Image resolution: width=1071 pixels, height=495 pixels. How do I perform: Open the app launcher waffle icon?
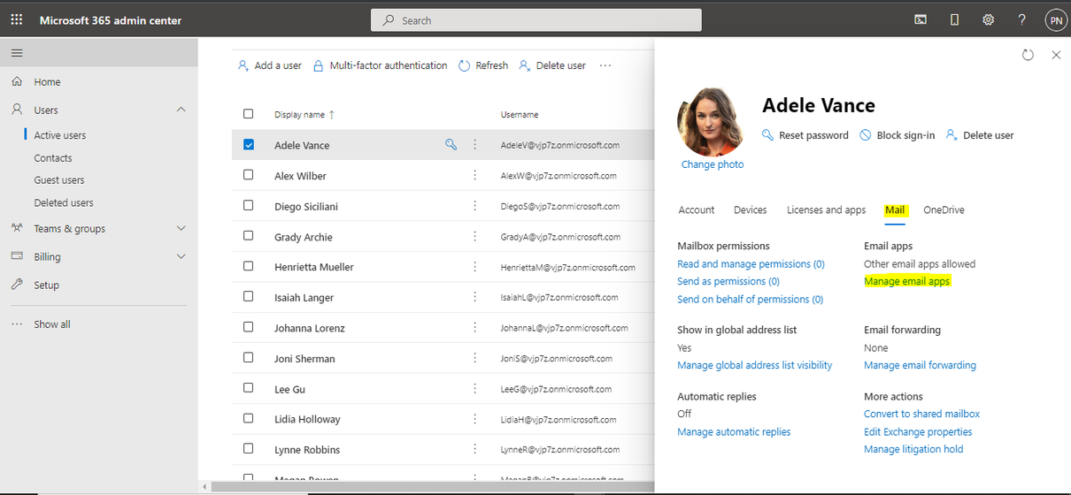[x=16, y=19]
